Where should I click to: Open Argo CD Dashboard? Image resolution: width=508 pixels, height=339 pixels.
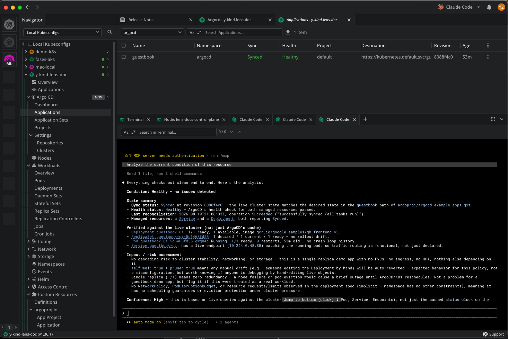(x=46, y=105)
